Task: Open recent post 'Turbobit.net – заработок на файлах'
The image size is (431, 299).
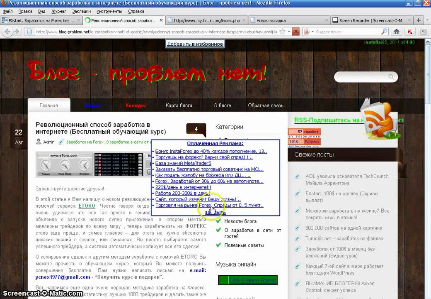Action: pyautogui.click(x=344, y=238)
